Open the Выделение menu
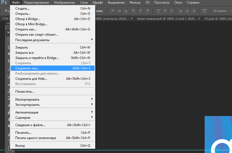232x153 pixels. [x=116, y=3]
